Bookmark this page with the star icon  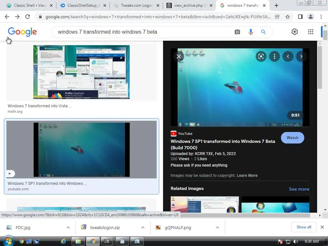(x=288, y=17)
